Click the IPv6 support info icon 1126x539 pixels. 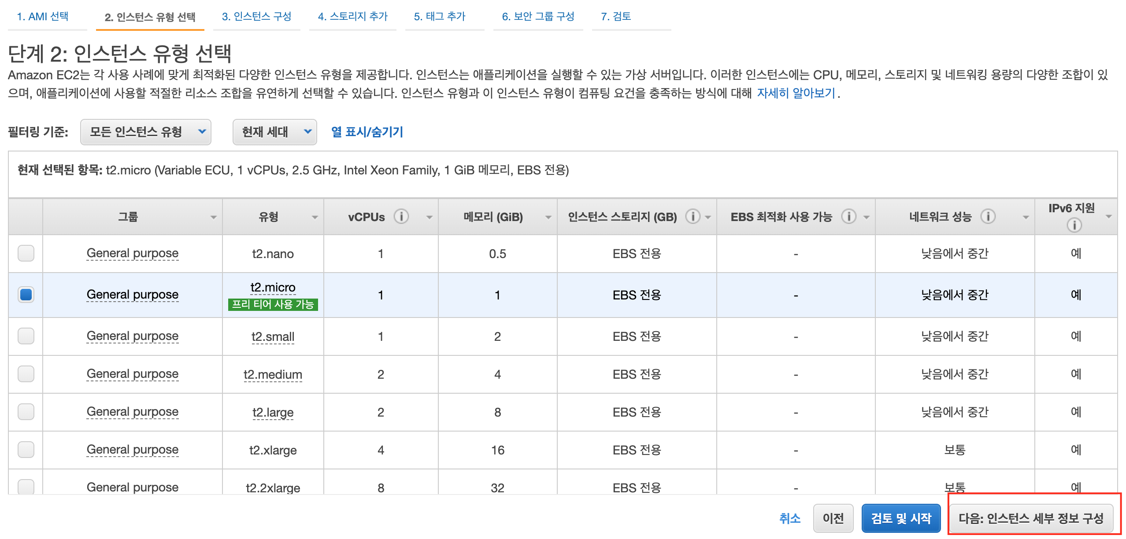[x=1074, y=225]
